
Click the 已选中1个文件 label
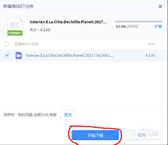click(x=27, y=44)
